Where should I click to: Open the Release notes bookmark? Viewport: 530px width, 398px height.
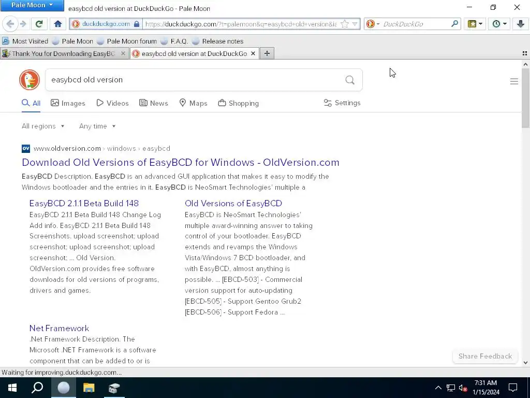[x=217, y=41]
